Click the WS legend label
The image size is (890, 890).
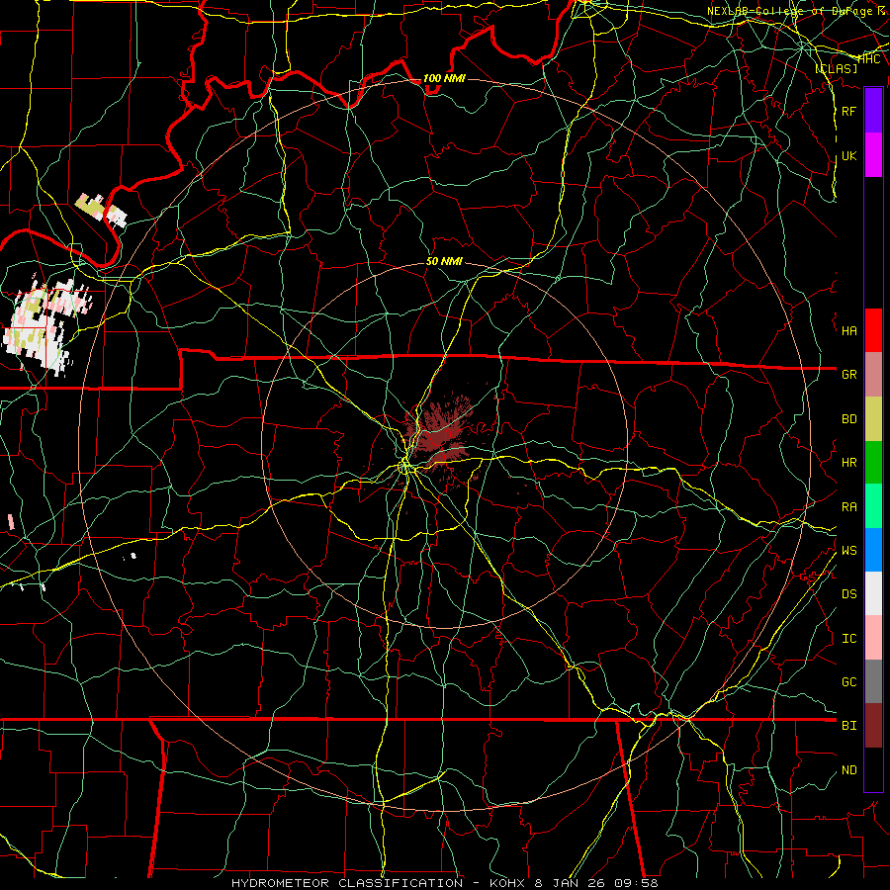click(848, 551)
